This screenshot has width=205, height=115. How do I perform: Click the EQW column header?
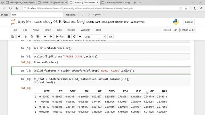pyautogui.click(x=73, y=91)
